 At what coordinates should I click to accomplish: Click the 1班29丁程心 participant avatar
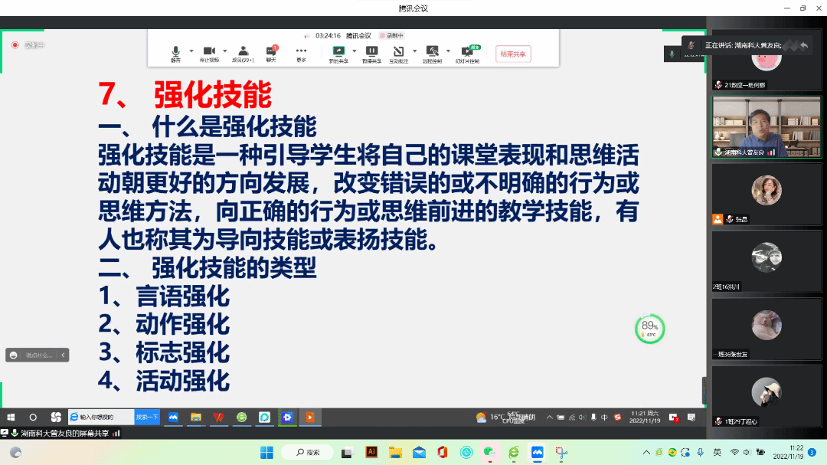pos(767,392)
